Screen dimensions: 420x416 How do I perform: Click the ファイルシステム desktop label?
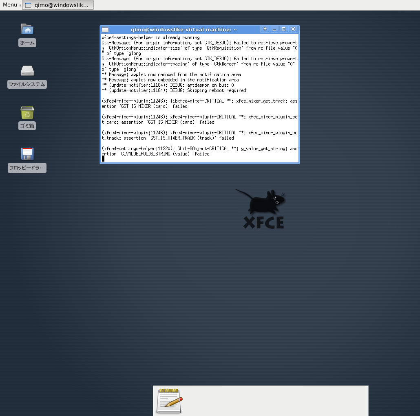tap(27, 84)
